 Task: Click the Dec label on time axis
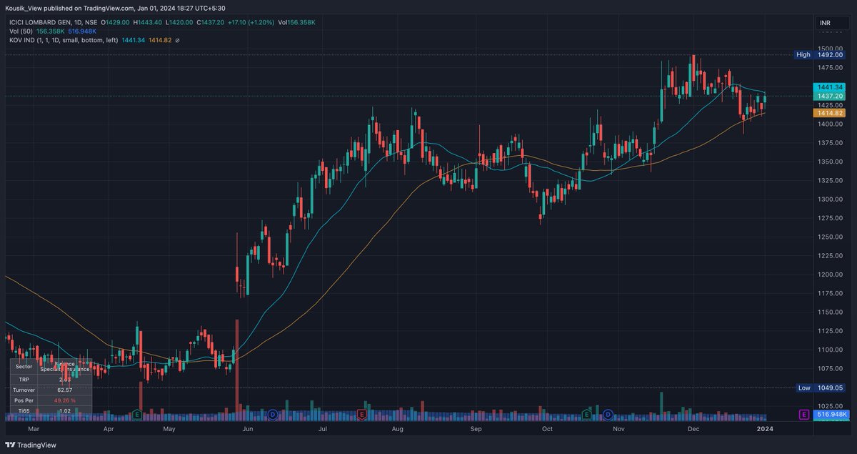tap(692, 429)
